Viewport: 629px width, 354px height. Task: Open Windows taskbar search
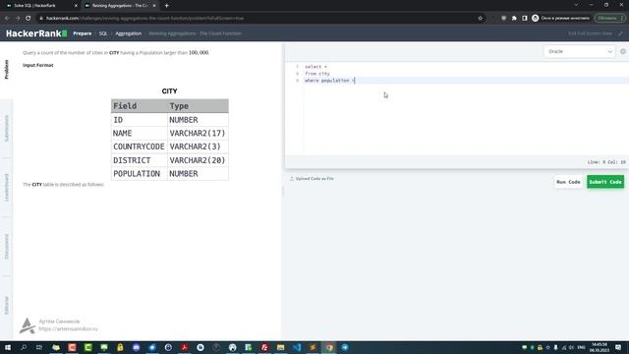[x=24, y=347]
